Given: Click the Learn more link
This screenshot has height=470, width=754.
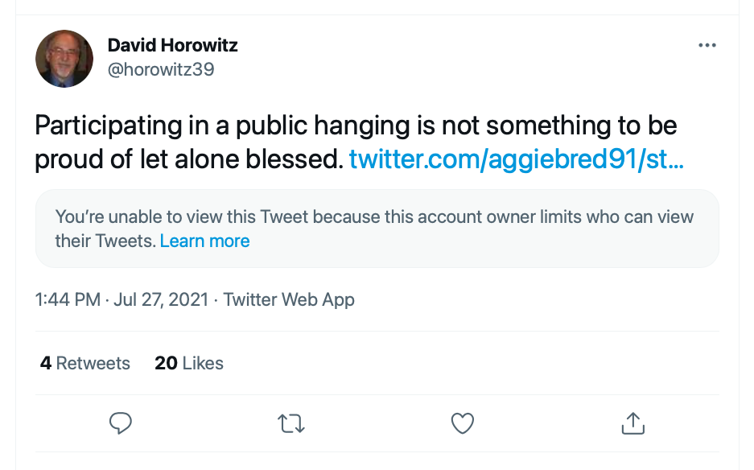Looking at the screenshot, I should pyautogui.click(x=204, y=241).
